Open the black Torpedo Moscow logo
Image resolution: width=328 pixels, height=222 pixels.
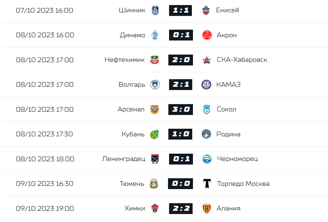pos(206,184)
